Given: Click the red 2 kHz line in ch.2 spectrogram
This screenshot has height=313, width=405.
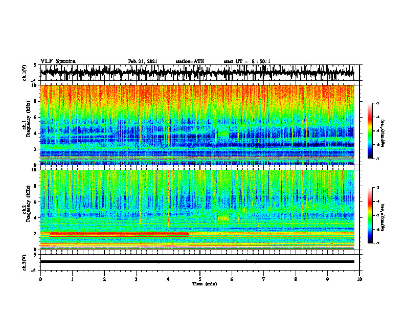Looking at the screenshot, I should [x=119, y=233].
